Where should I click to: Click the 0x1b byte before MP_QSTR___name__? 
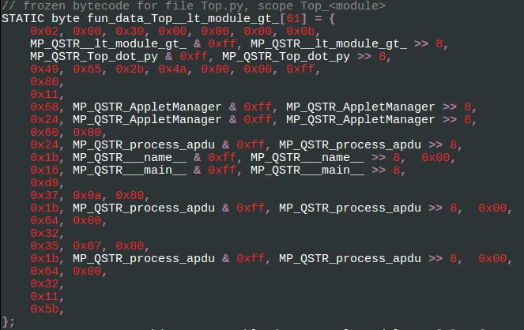click(44, 158)
